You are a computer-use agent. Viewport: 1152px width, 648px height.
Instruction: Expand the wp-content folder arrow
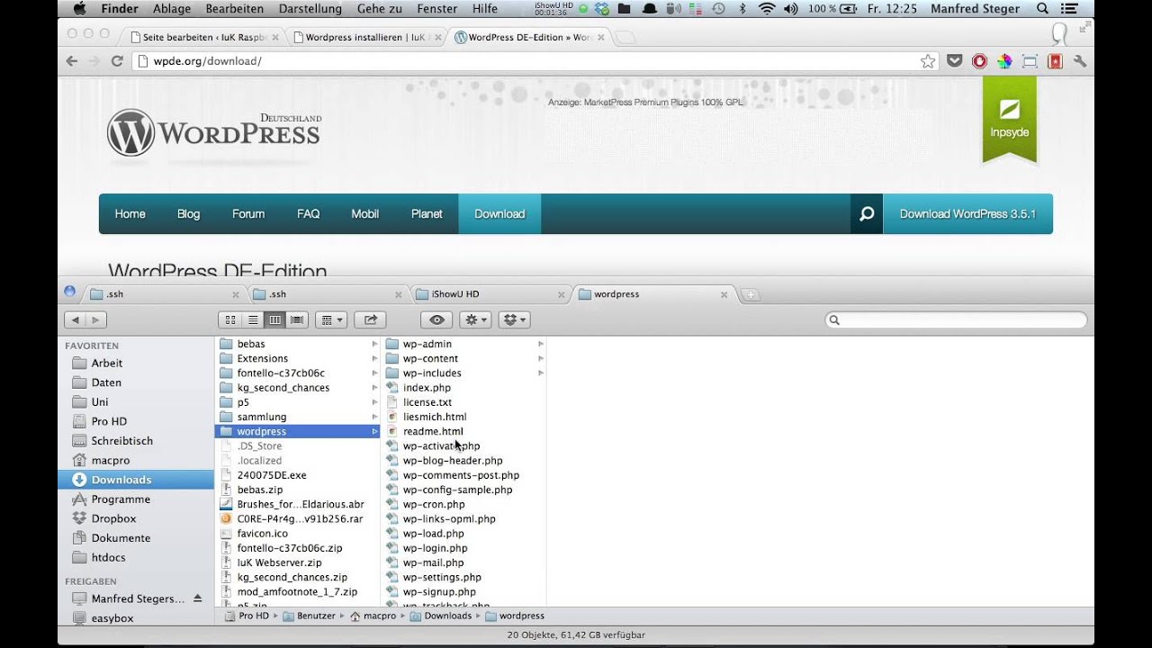coord(541,358)
